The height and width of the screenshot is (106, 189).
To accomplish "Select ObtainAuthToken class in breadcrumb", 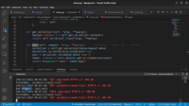I will tap(112, 17).
